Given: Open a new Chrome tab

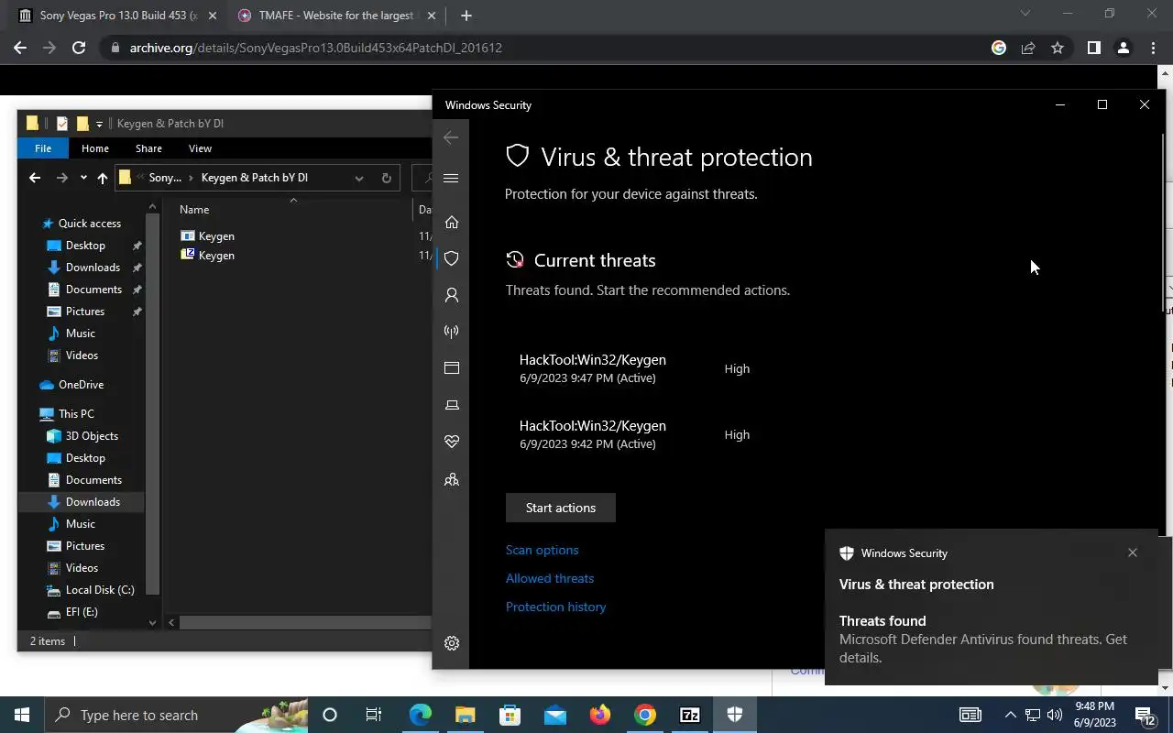Looking at the screenshot, I should point(466,16).
